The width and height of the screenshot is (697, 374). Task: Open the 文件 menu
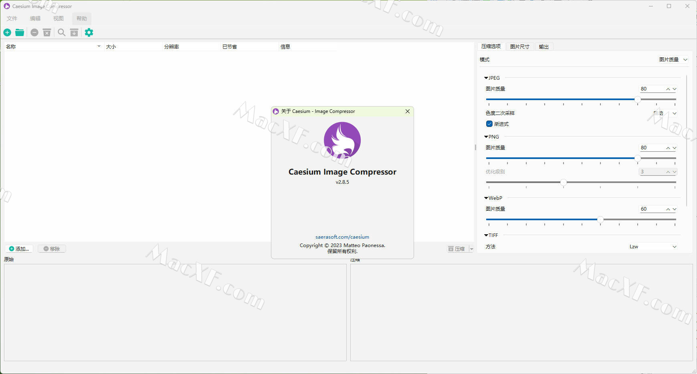12,18
